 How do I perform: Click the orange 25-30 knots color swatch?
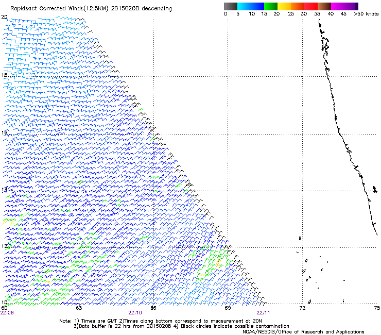pyautogui.click(x=298, y=6)
